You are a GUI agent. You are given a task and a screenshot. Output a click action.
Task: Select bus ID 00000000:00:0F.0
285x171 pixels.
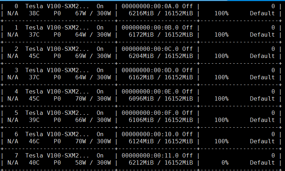point(150,113)
